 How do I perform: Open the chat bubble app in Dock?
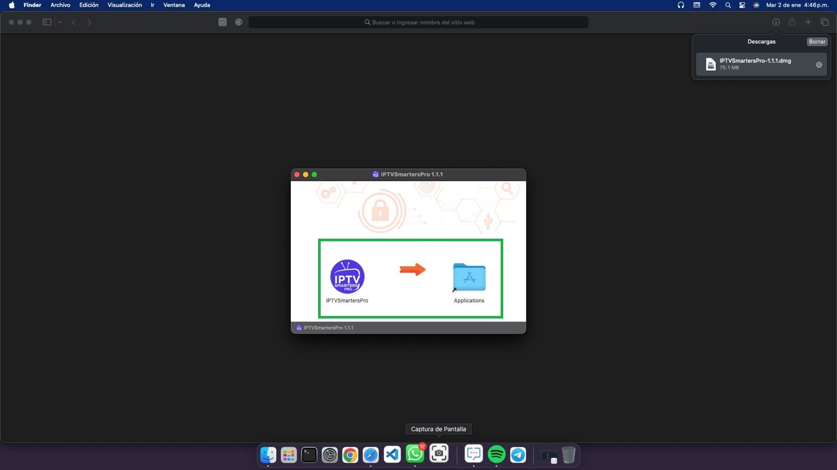[x=474, y=454]
